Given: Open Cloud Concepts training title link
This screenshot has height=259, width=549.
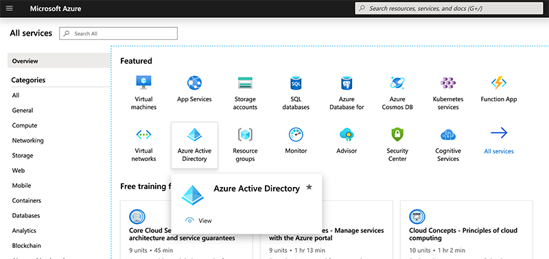Looking at the screenshot, I should click(463, 234).
